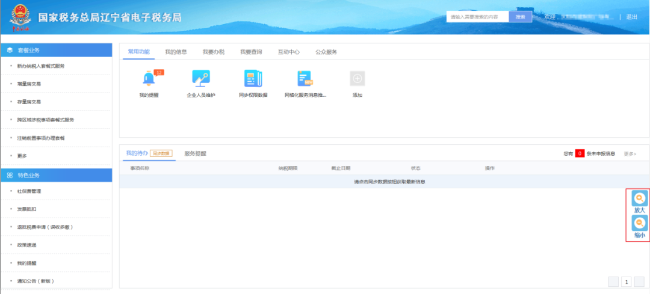This screenshot has width=650, height=294.
Task: Open 新办纳税人套餐式服务 in sidebar
Action: coord(41,66)
